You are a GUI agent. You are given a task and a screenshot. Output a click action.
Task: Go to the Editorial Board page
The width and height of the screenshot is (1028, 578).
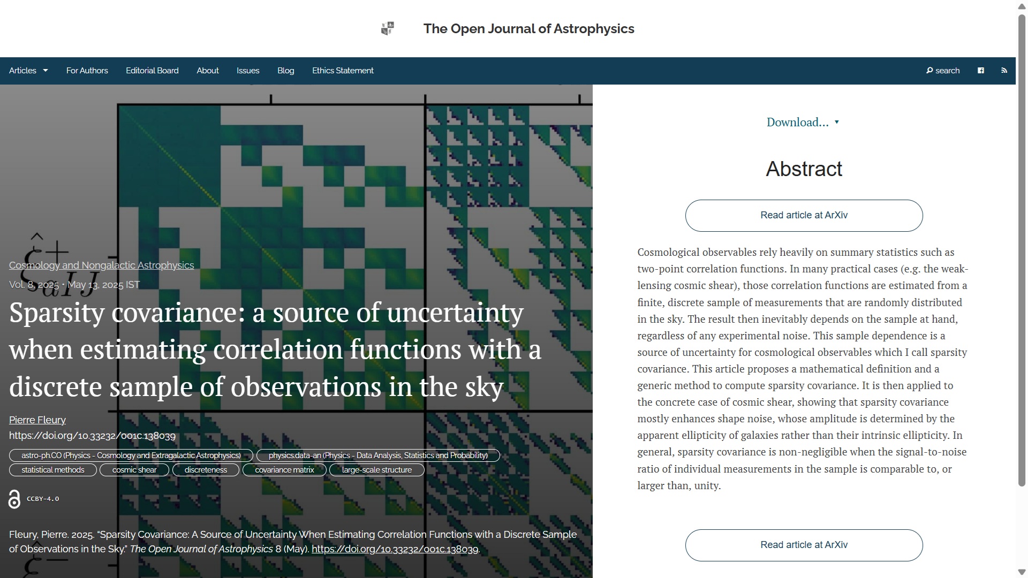click(152, 71)
